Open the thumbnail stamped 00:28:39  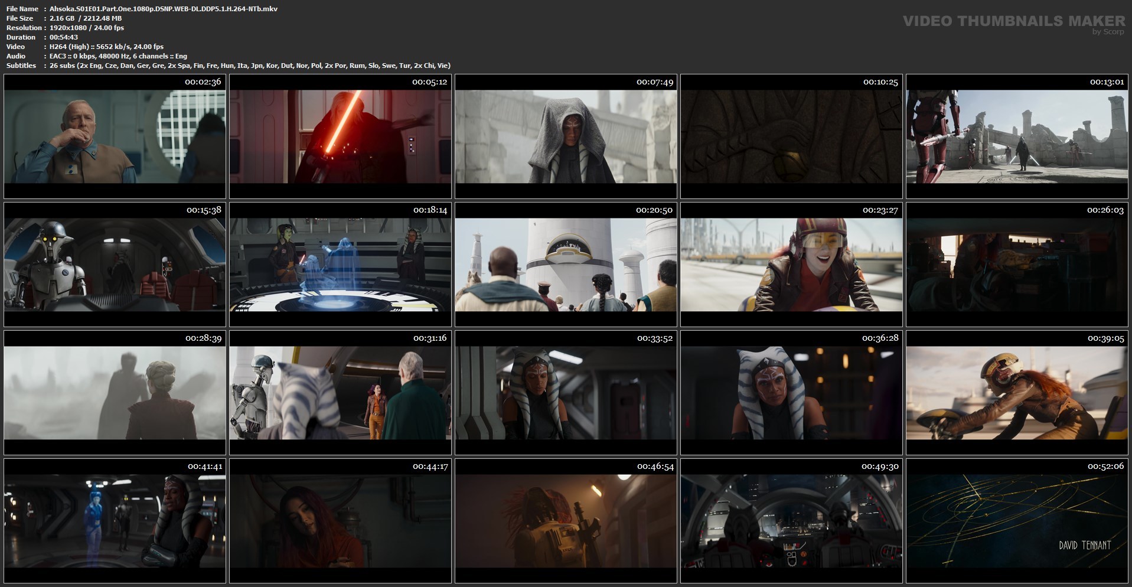115,393
